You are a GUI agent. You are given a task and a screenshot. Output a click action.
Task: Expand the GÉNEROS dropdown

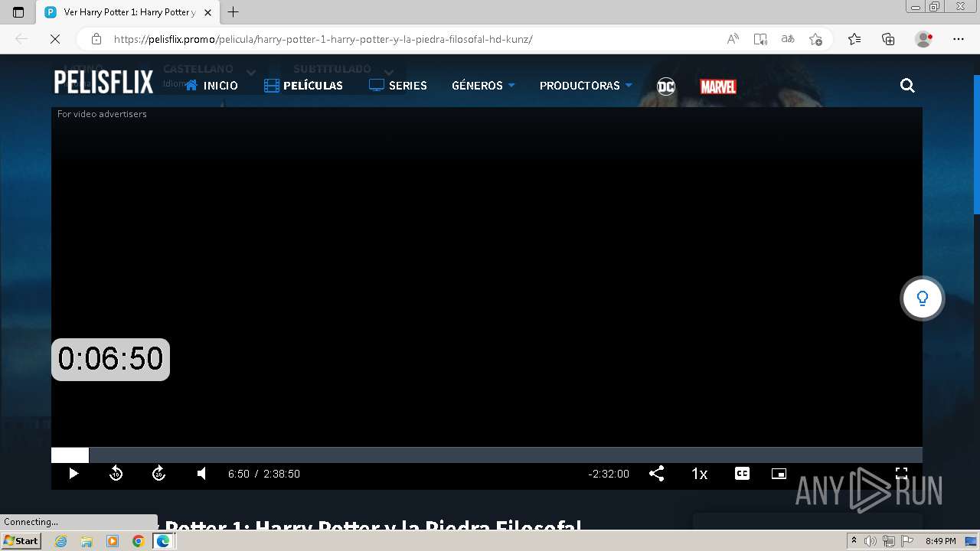(x=483, y=86)
